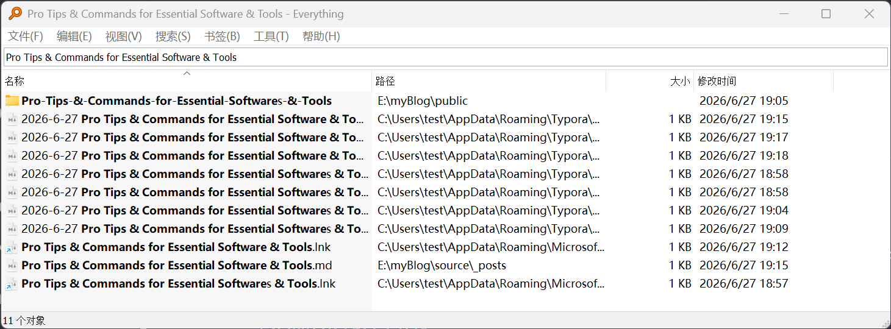Sort results by the 名称 column header

coord(187,81)
